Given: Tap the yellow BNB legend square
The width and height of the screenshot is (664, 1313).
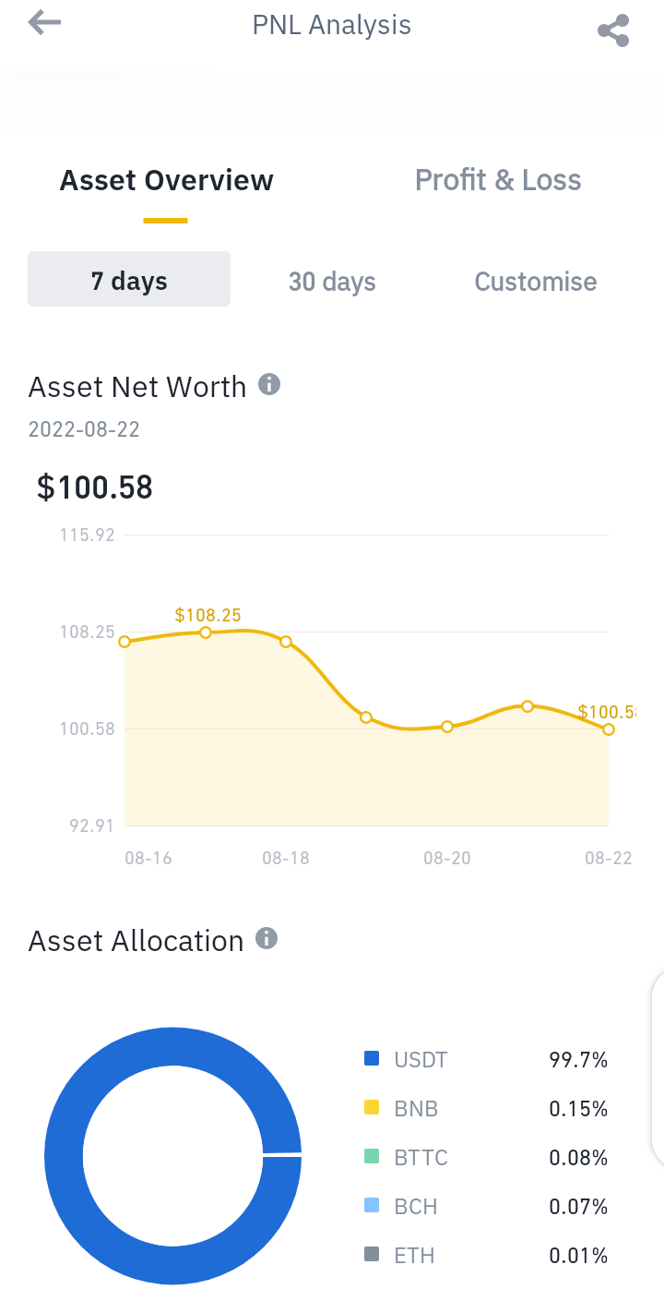Looking at the screenshot, I should click(x=373, y=1107).
